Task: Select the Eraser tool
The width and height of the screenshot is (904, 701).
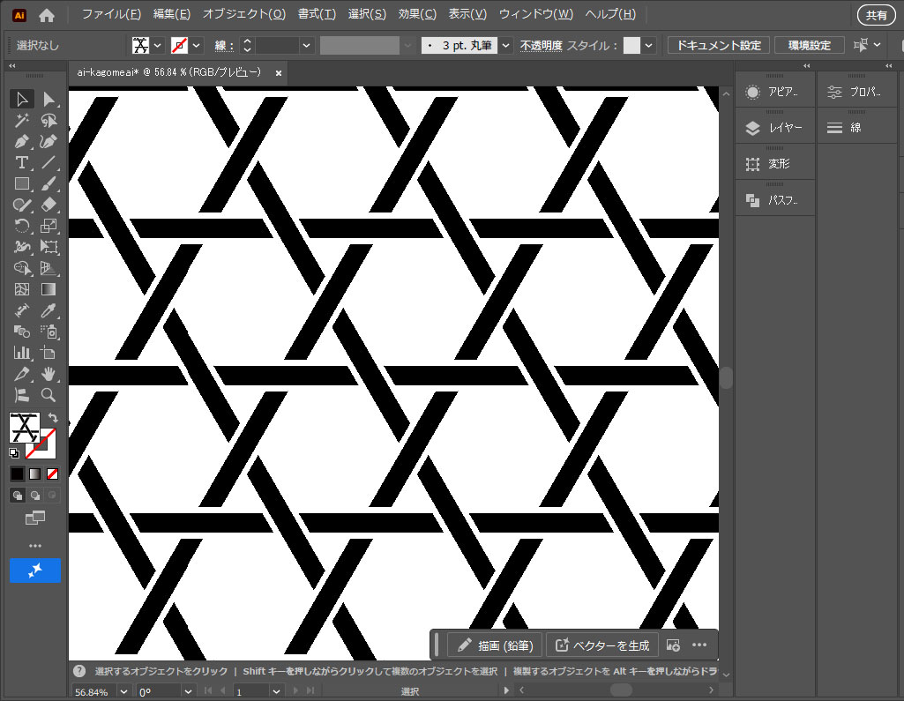Action: click(x=49, y=205)
